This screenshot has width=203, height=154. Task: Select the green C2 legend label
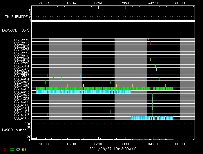click(12, 149)
